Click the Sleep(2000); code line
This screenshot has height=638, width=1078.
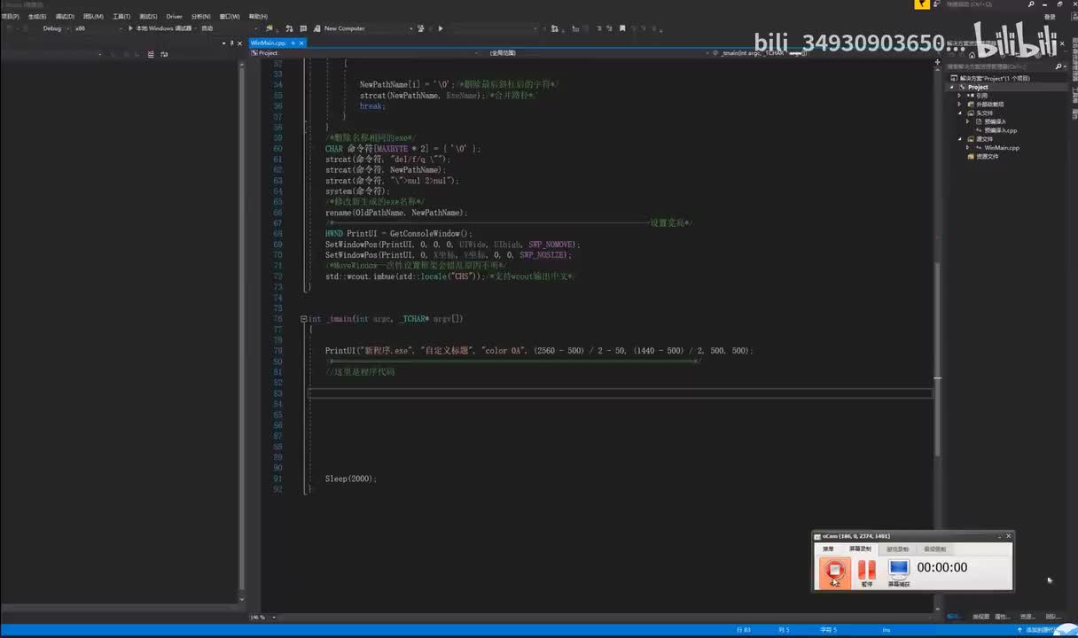350,478
